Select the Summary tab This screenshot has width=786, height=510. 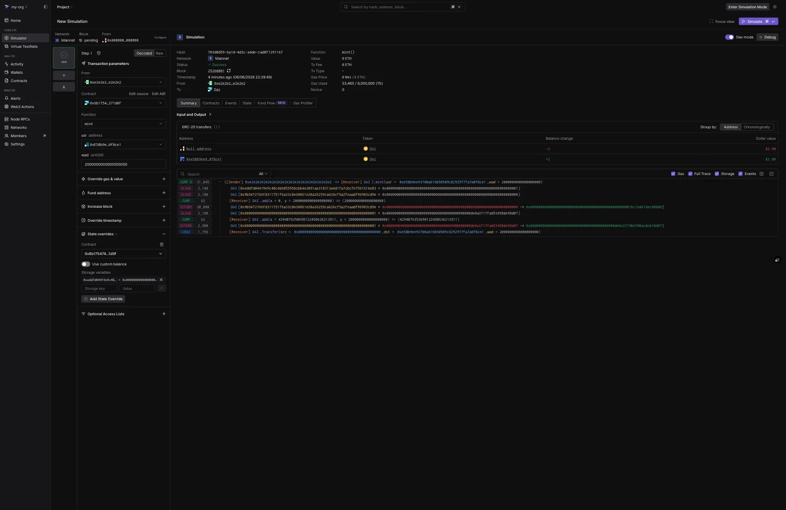pos(188,103)
